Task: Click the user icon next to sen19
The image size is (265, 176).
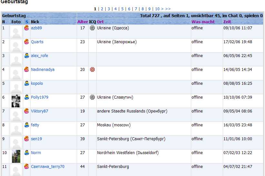Action: 27,139
